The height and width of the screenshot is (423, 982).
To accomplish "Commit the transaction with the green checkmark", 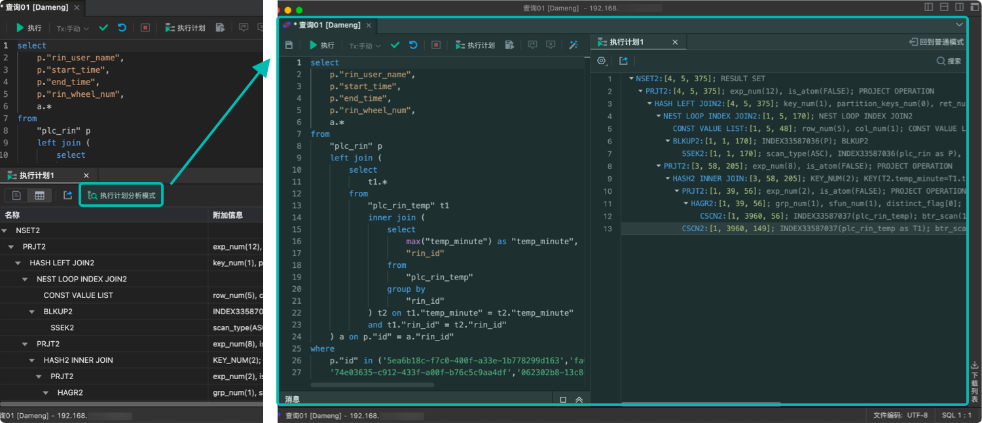I will pyautogui.click(x=395, y=45).
